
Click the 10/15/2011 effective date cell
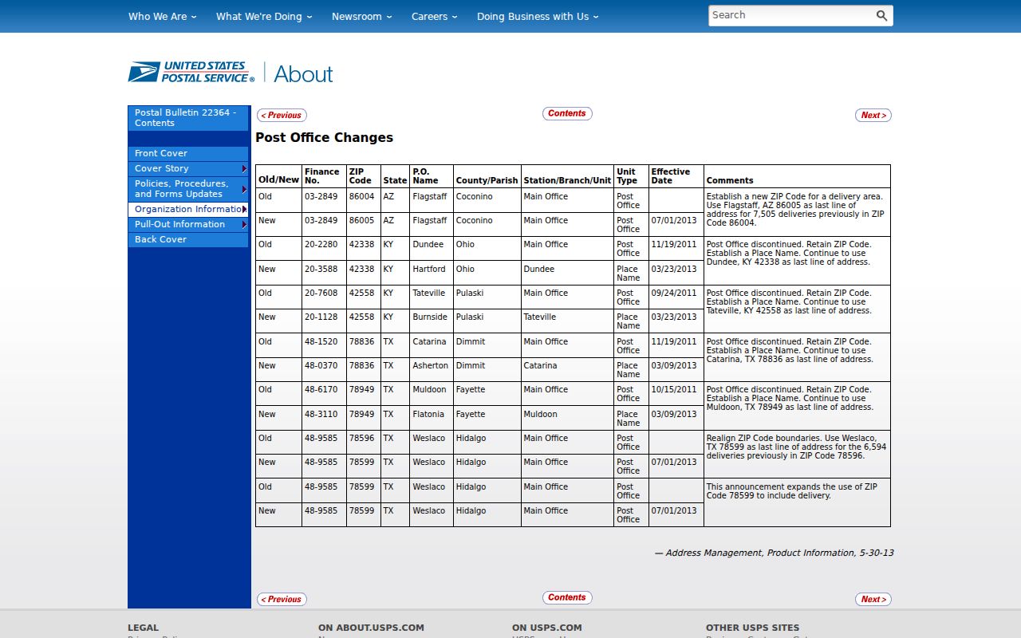[676, 393]
